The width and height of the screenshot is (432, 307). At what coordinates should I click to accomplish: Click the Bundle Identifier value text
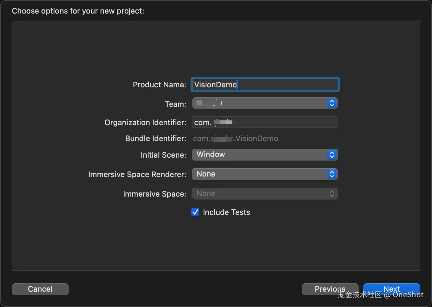[236, 138]
